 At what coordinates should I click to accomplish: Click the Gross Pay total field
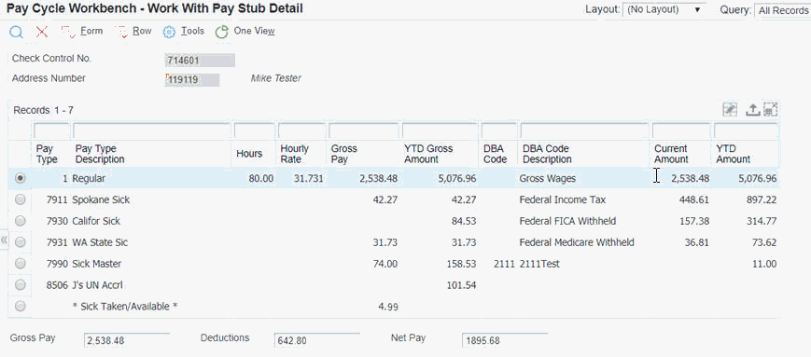click(x=127, y=340)
